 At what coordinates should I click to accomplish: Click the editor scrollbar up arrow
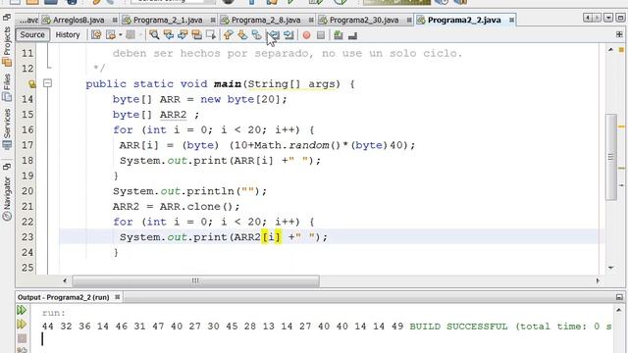tap(610, 50)
